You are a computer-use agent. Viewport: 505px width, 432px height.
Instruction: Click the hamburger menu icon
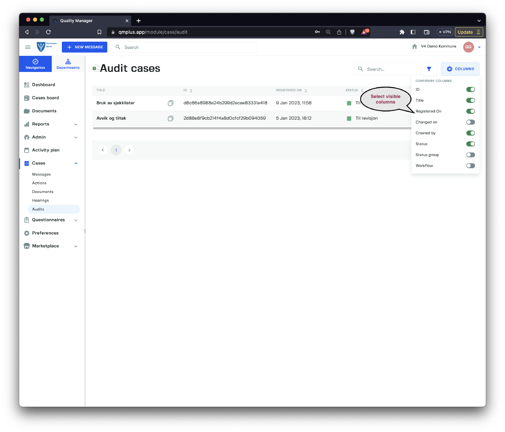pos(28,47)
